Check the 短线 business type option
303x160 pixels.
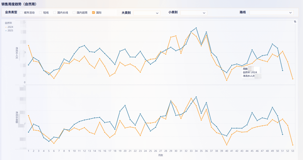(40, 12)
